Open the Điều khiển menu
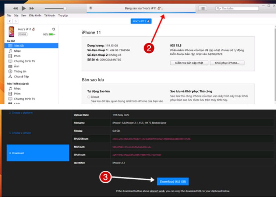 pos(35,15)
